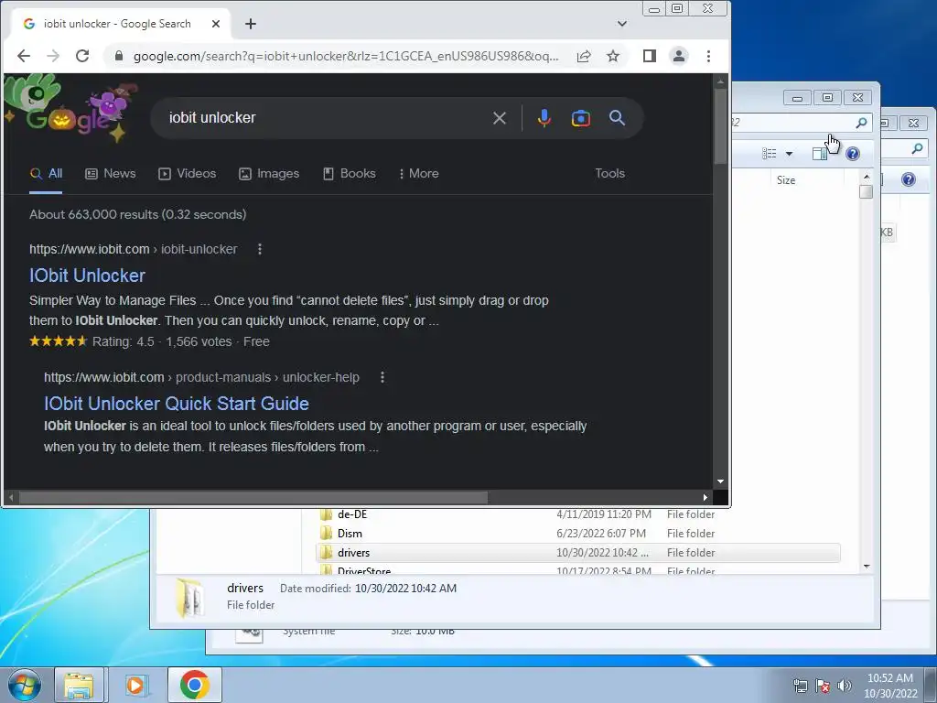The image size is (937, 703).
Task: Click Chrome horizontal scrollbar left arrow
Action: 11,497
